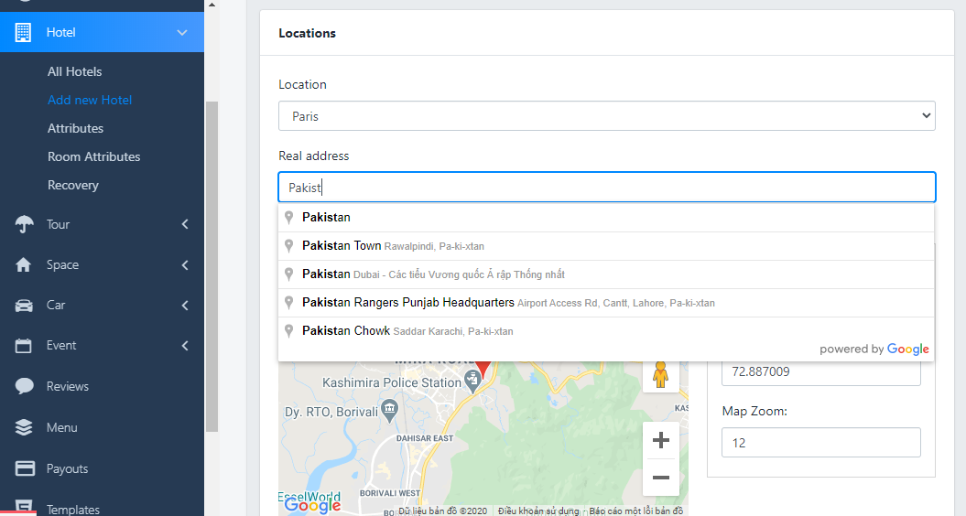Click the Map Zoom input field

click(820, 443)
